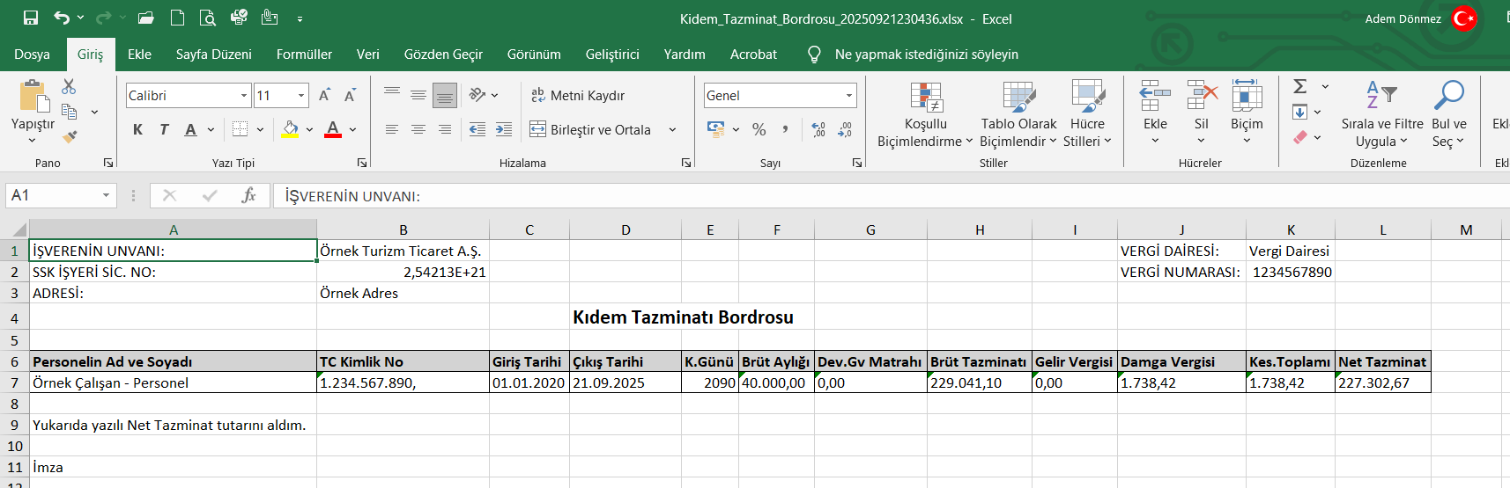Expand the Yapıştır paste options arrow

pyautogui.click(x=32, y=141)
